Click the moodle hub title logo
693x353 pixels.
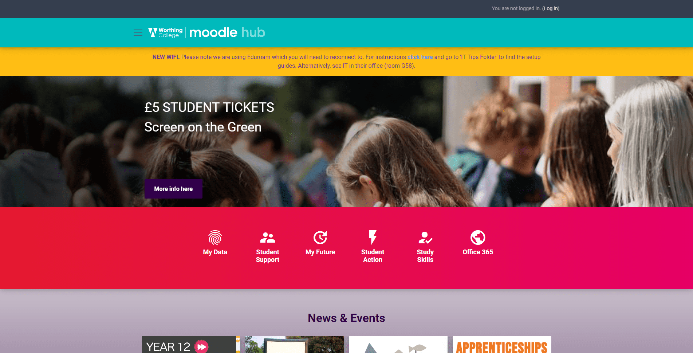227,33
